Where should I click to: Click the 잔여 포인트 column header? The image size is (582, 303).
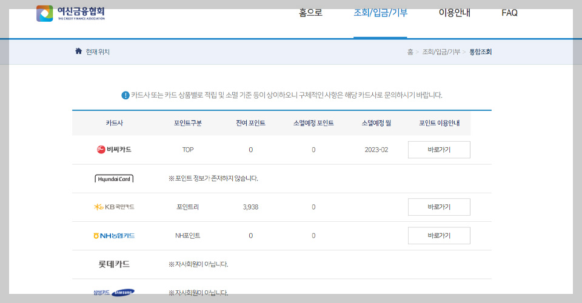(x=250, y=123)
